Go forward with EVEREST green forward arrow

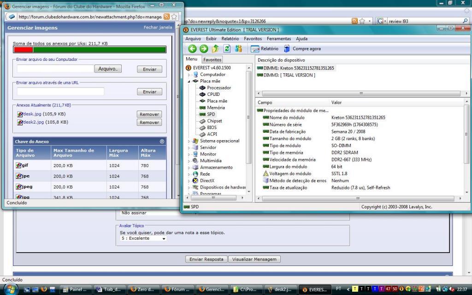[204, 48]
